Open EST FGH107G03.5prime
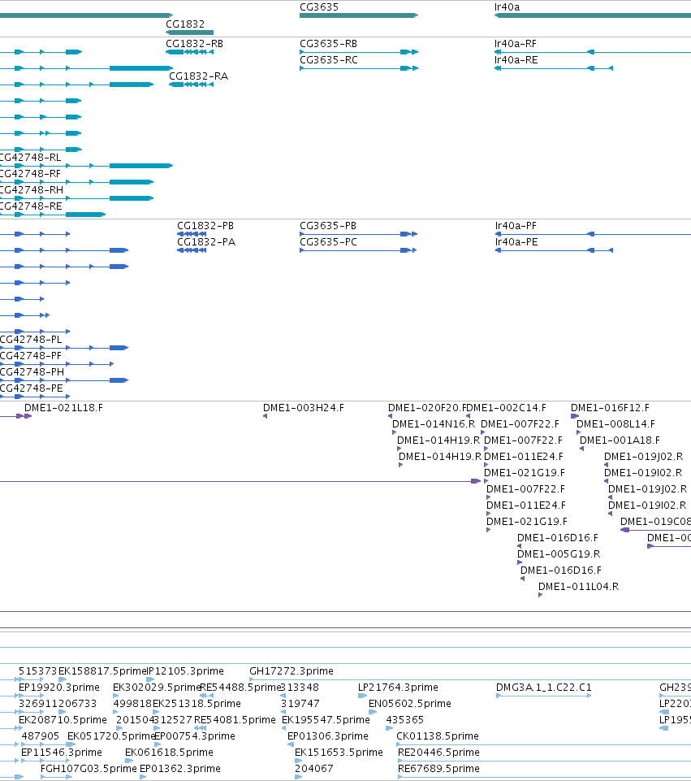Image resolution: width=691 pixels, height=781 pixels. click(89, 769)
